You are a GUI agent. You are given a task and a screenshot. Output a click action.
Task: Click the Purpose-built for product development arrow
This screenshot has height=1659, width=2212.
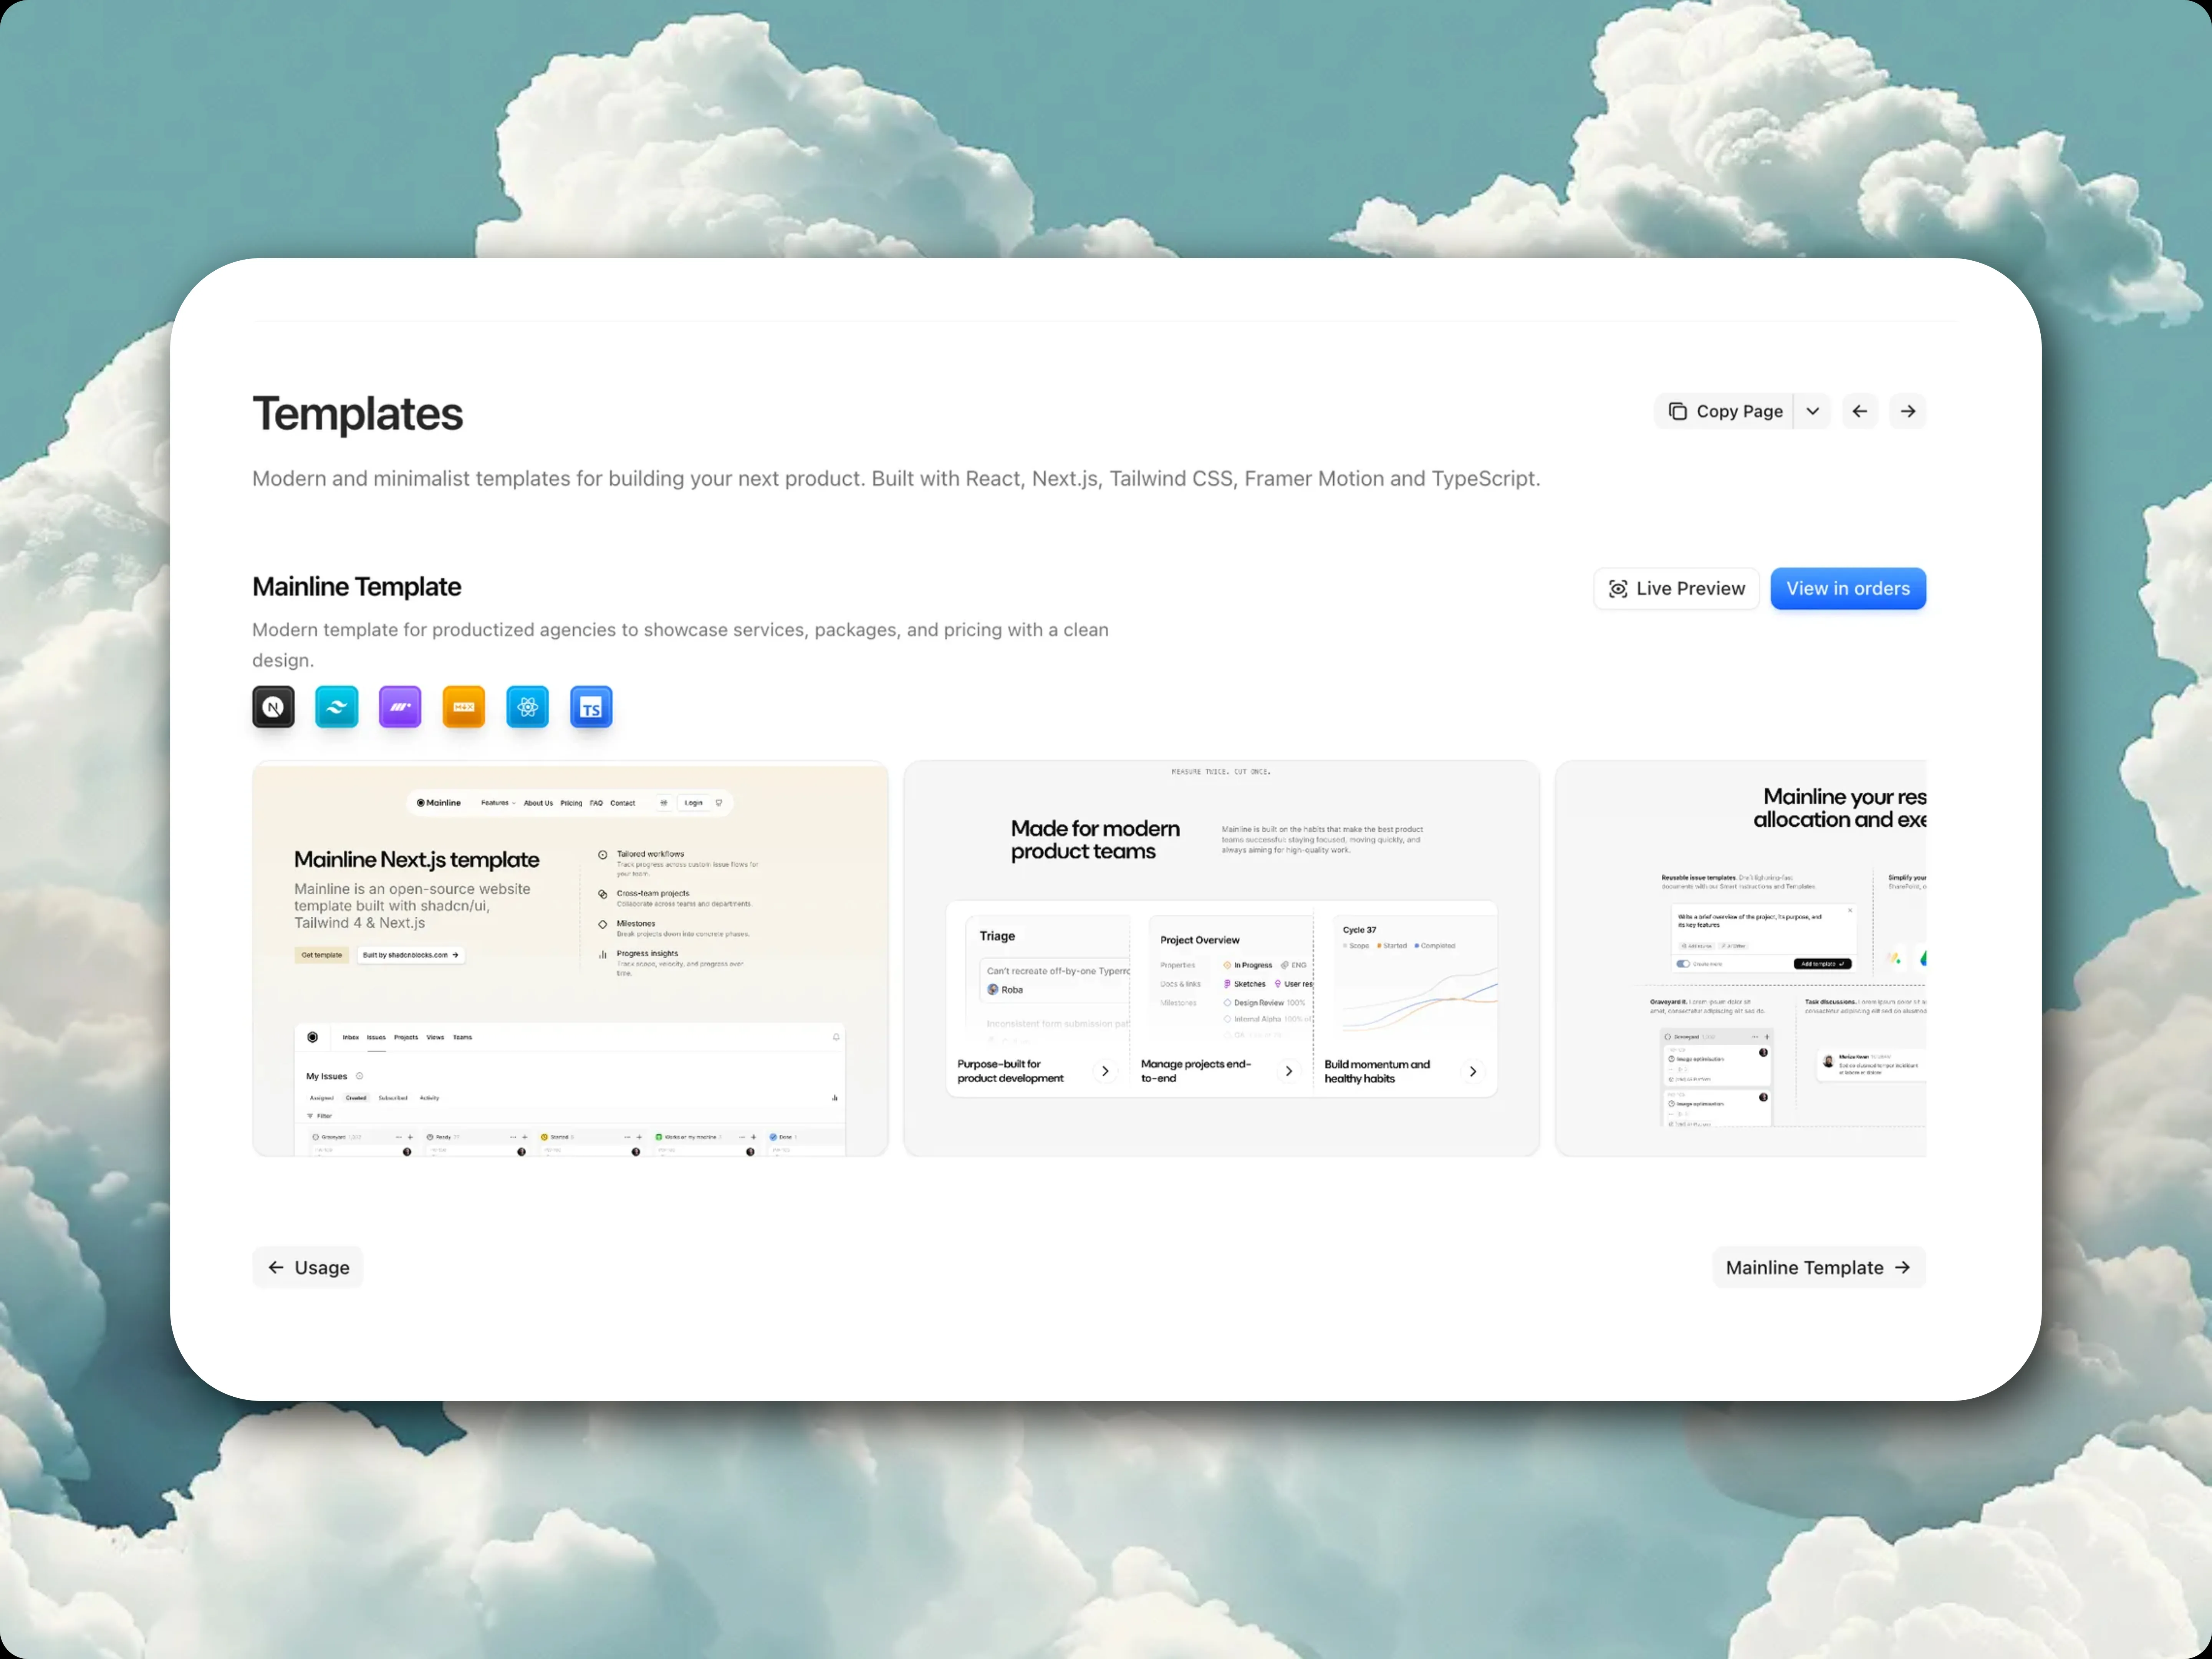tap(1105, 1071)
